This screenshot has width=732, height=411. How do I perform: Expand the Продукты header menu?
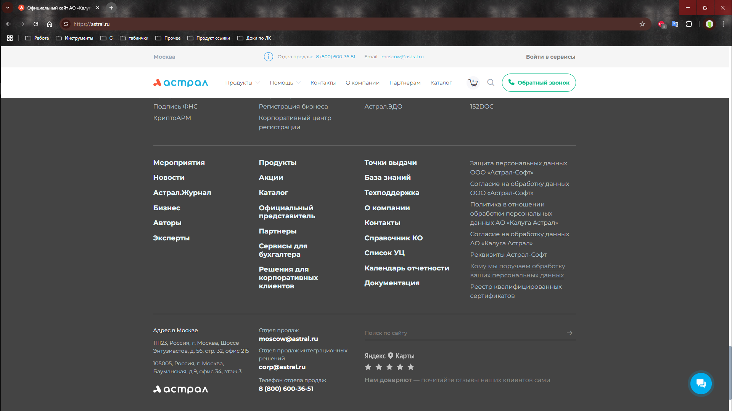coord(243,83)
